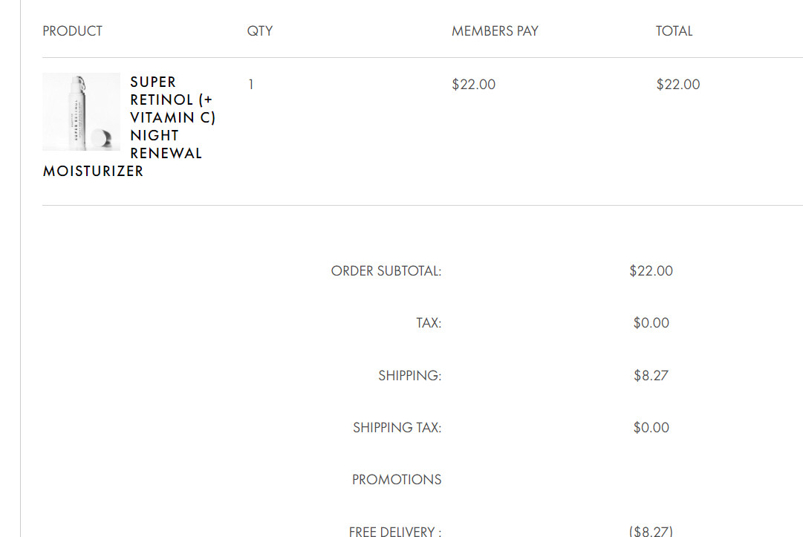This screenshot has width=803, height=537.
Task: Click the QTY column header
Action: pyautogui.click(x=260, y=30)
